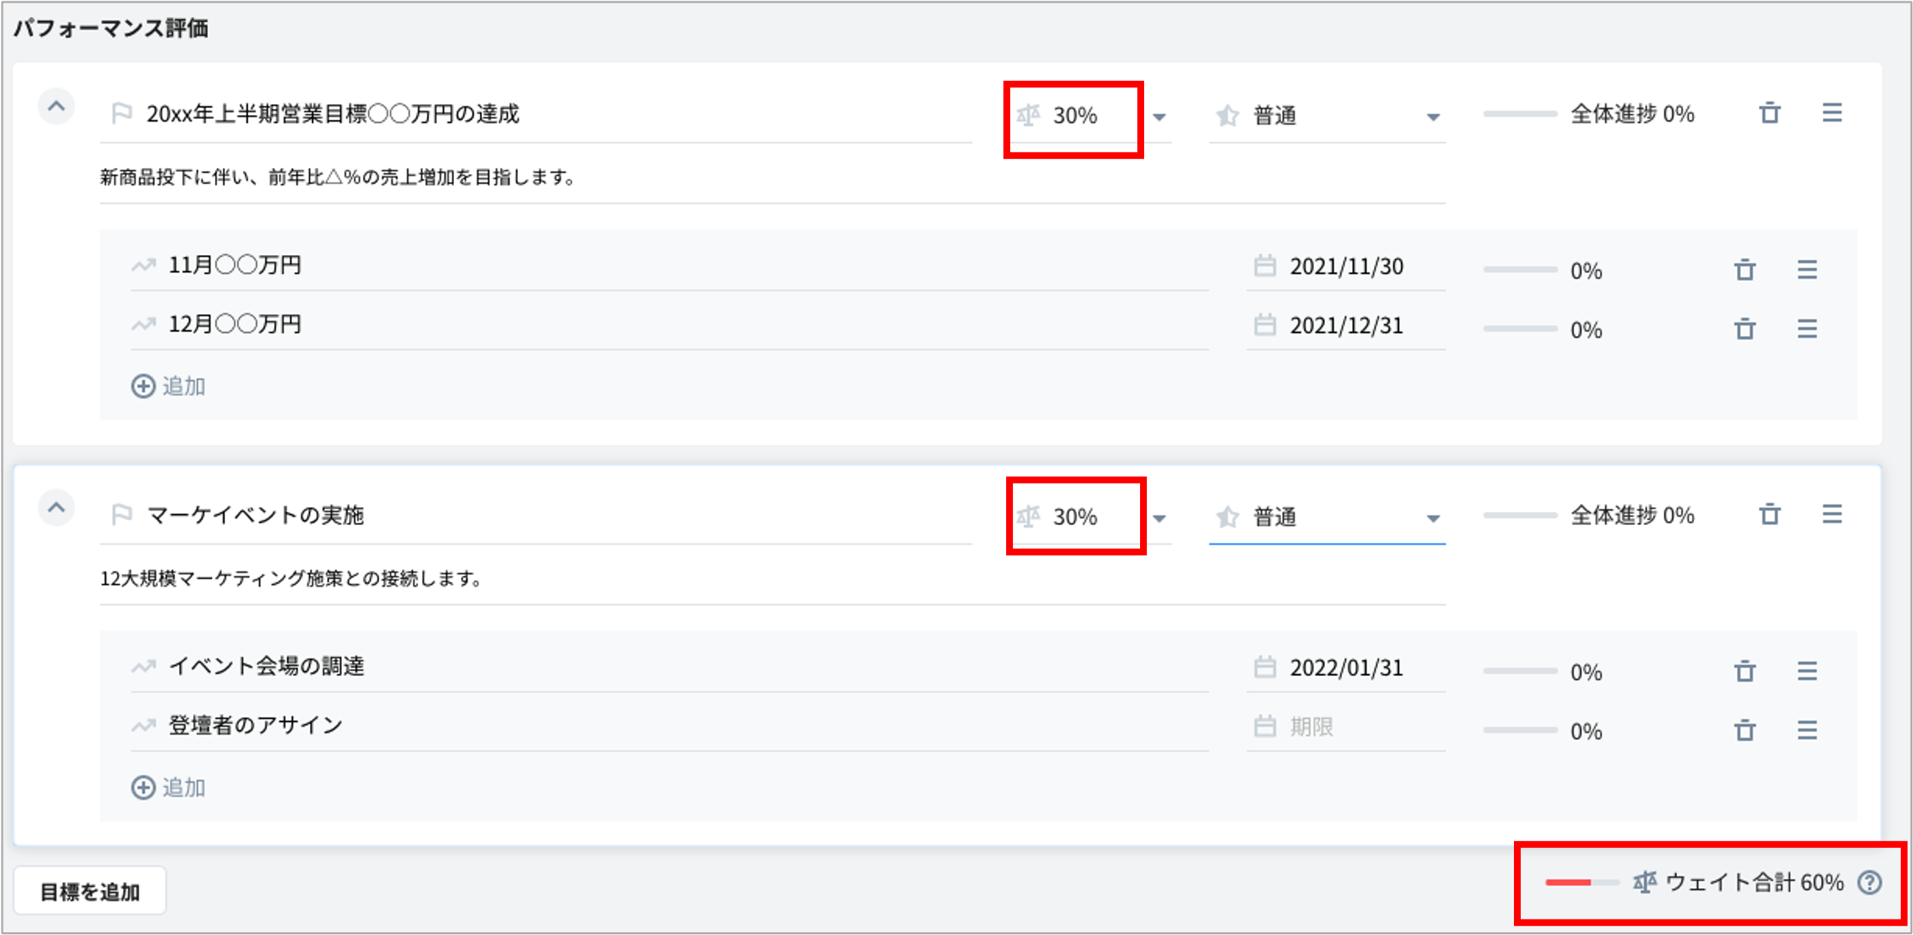This screenshot has height=935, width=1913.
Task: Delete the マーケイベントの実施 goal
Action: (1770, 514)
